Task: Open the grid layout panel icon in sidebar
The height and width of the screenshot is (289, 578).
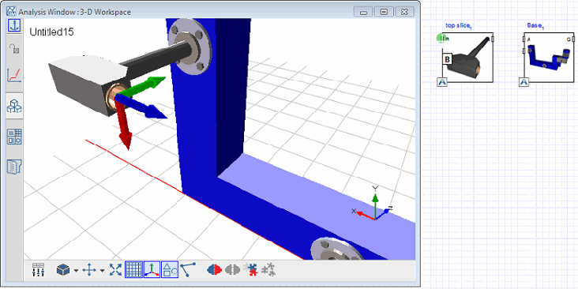Action: pyautogui.click(x=14, y=137)
